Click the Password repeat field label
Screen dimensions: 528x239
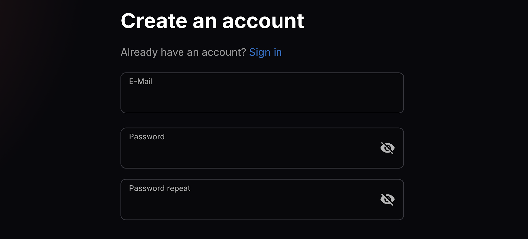point(160,188)
